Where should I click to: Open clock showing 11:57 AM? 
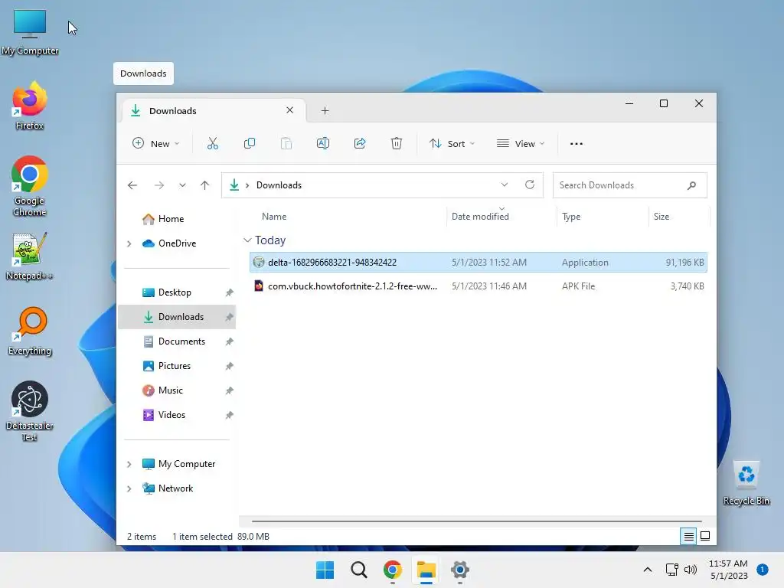tap(729, 570)
